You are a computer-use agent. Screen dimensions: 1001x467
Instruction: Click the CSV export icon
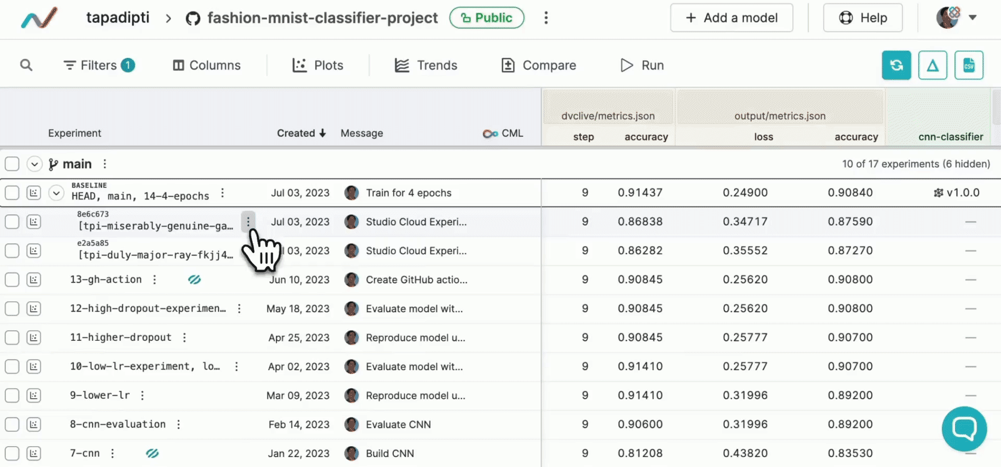click(969, 65)
